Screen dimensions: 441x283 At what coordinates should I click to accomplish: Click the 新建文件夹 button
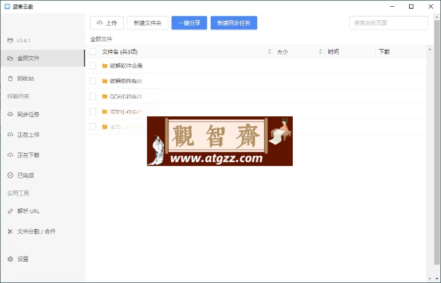point(148,23)
